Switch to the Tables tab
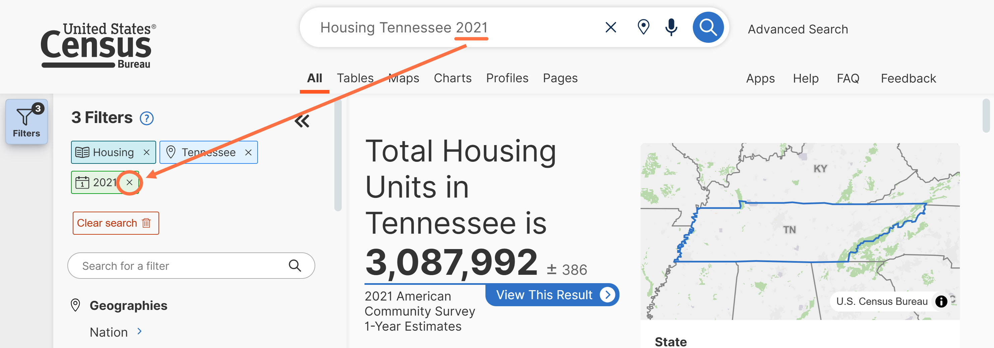This screenshot has height=348, width=994. pyautogui.click(x=355, y=78)
